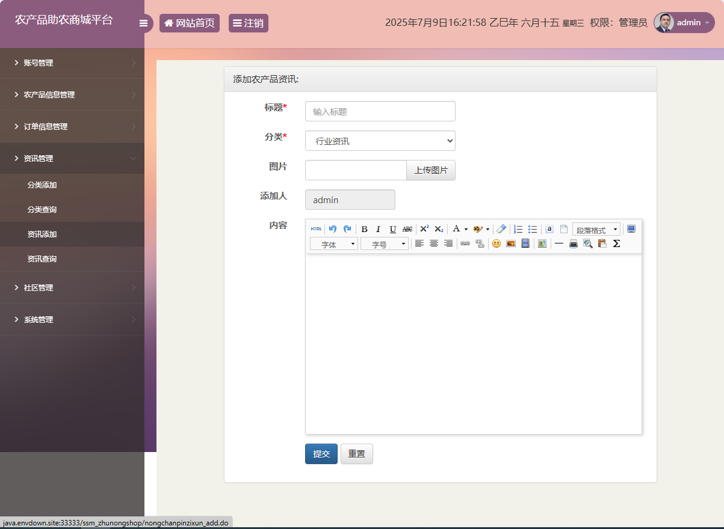This screenshot has height=529, width=724.
Task: Open the 段落格式 paragraph format dropdown
Action: (596, 230)
